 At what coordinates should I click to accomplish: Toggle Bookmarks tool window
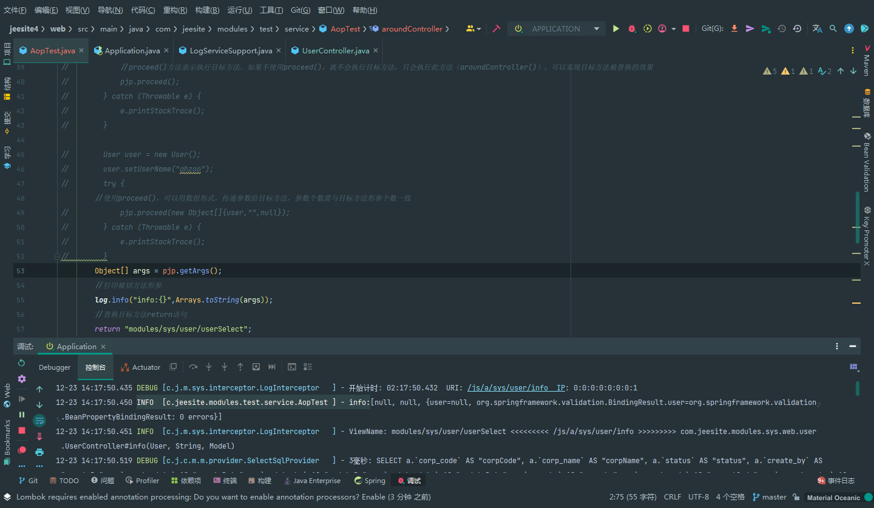tap(7, 441)
